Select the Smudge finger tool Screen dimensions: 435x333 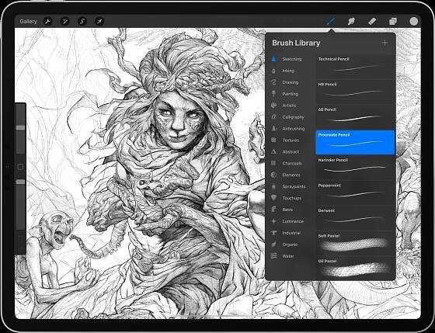351,21
